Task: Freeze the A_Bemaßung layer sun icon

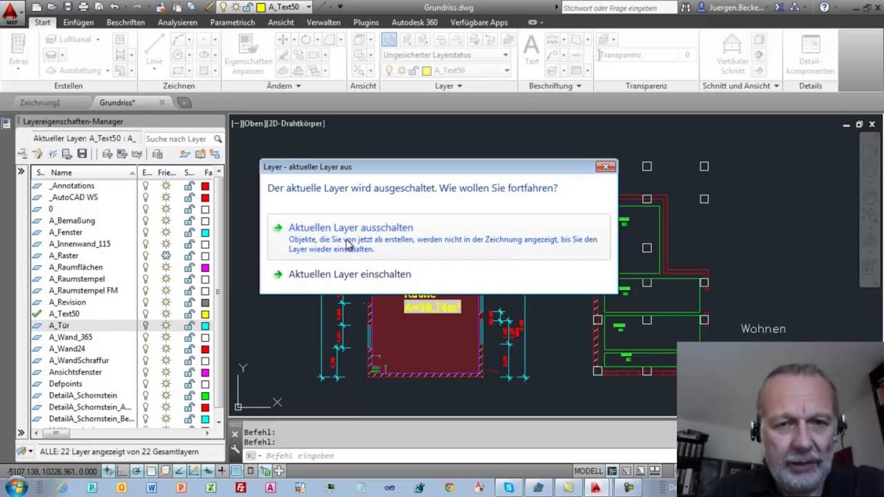Action: pos(166,220)
